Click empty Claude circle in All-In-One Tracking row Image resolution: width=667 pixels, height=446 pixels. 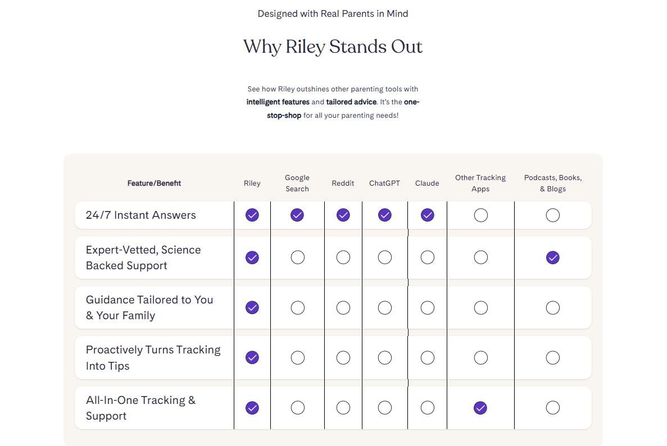click(x=427, y=408)
